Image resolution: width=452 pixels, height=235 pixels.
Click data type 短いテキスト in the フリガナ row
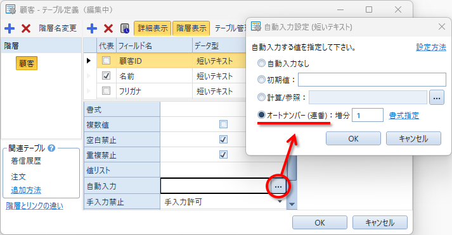tap(219, 91)
